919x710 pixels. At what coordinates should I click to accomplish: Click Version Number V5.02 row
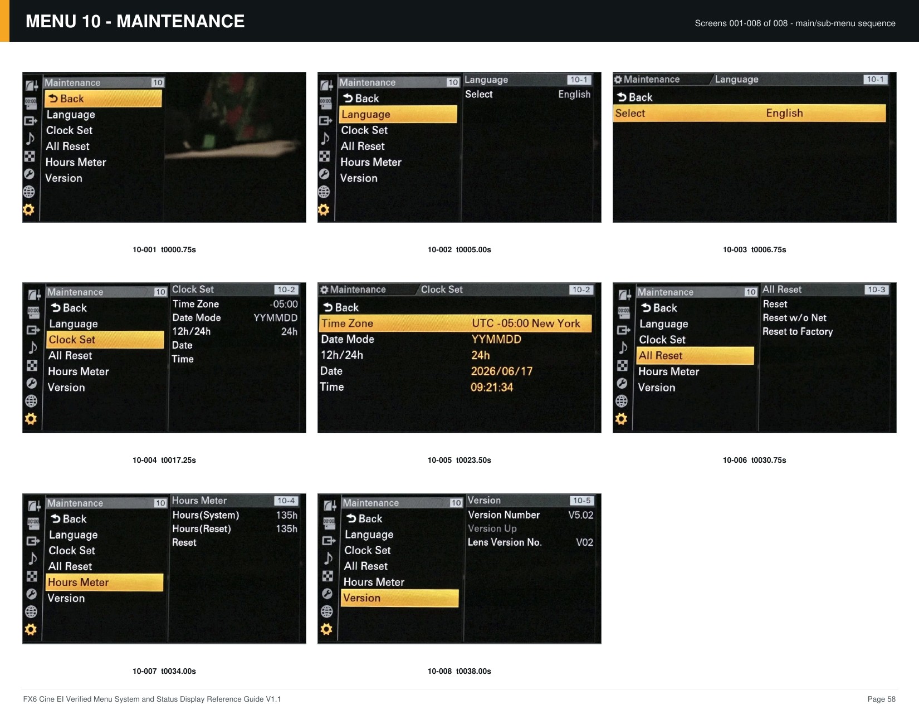(x=531, y=515)
